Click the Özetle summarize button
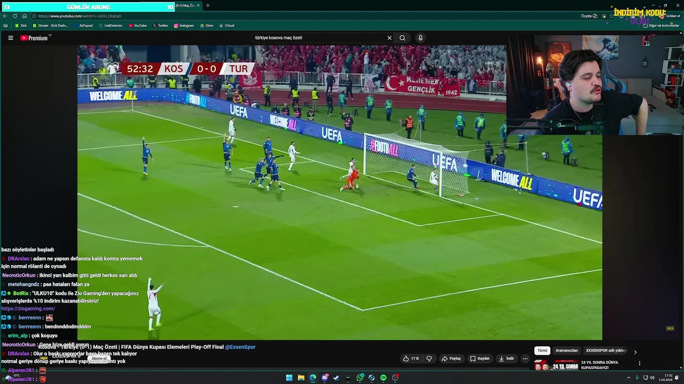Screen dimensions: 684x384 point(589,16)
